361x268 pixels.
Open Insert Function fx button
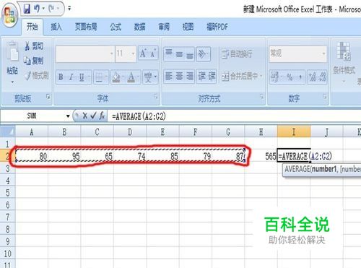(103, 116)
